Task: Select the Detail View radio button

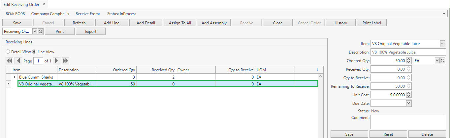Action: [x=8, y=52]
